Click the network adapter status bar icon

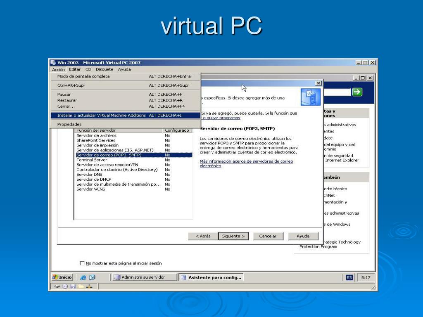(89, 286)
